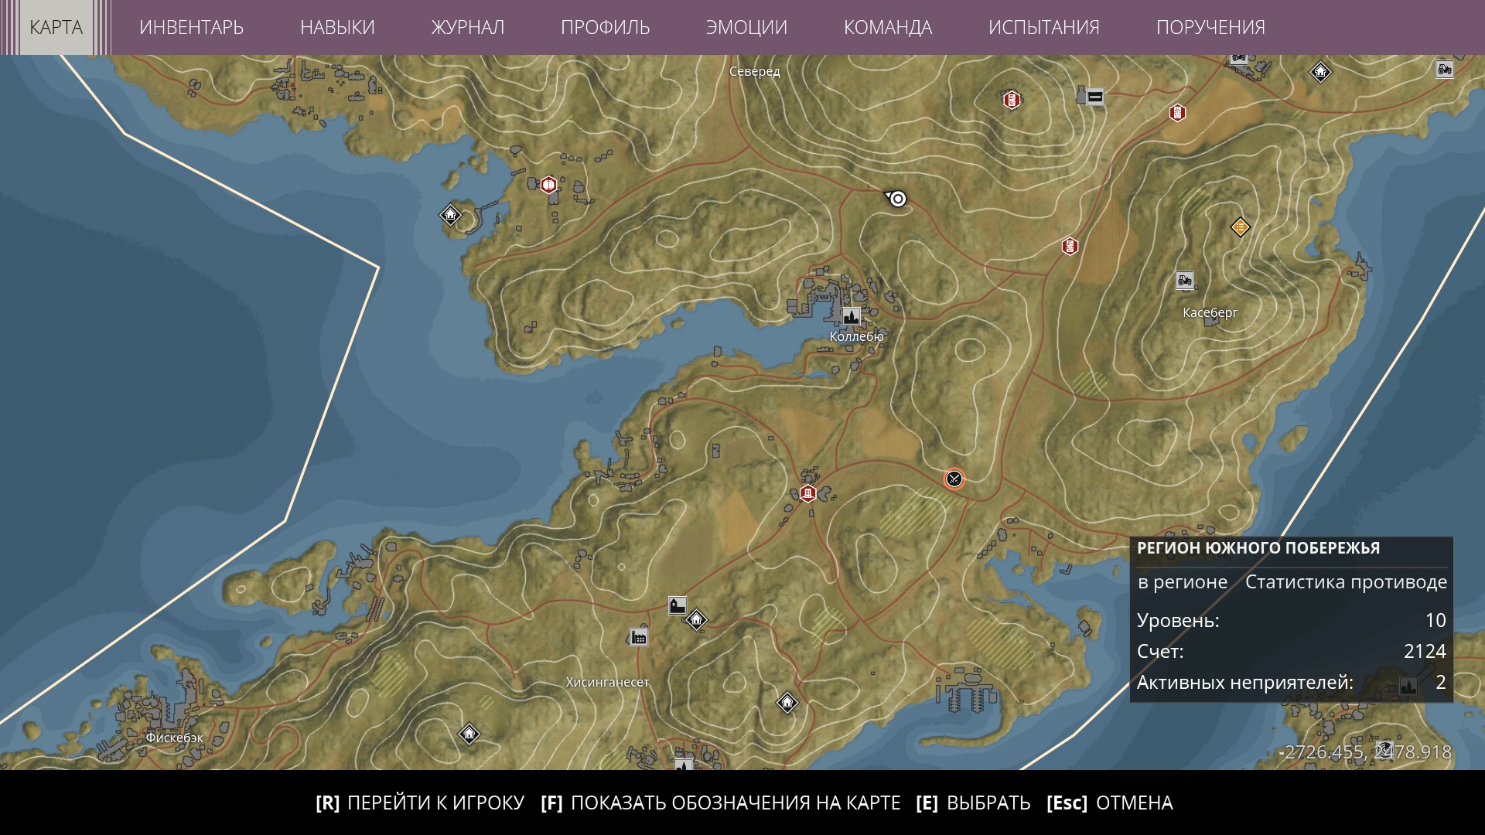This screenshot has height=835, width=1485.
Task: Click the Хисинганесет location label
Action: (x=608, y=682)
